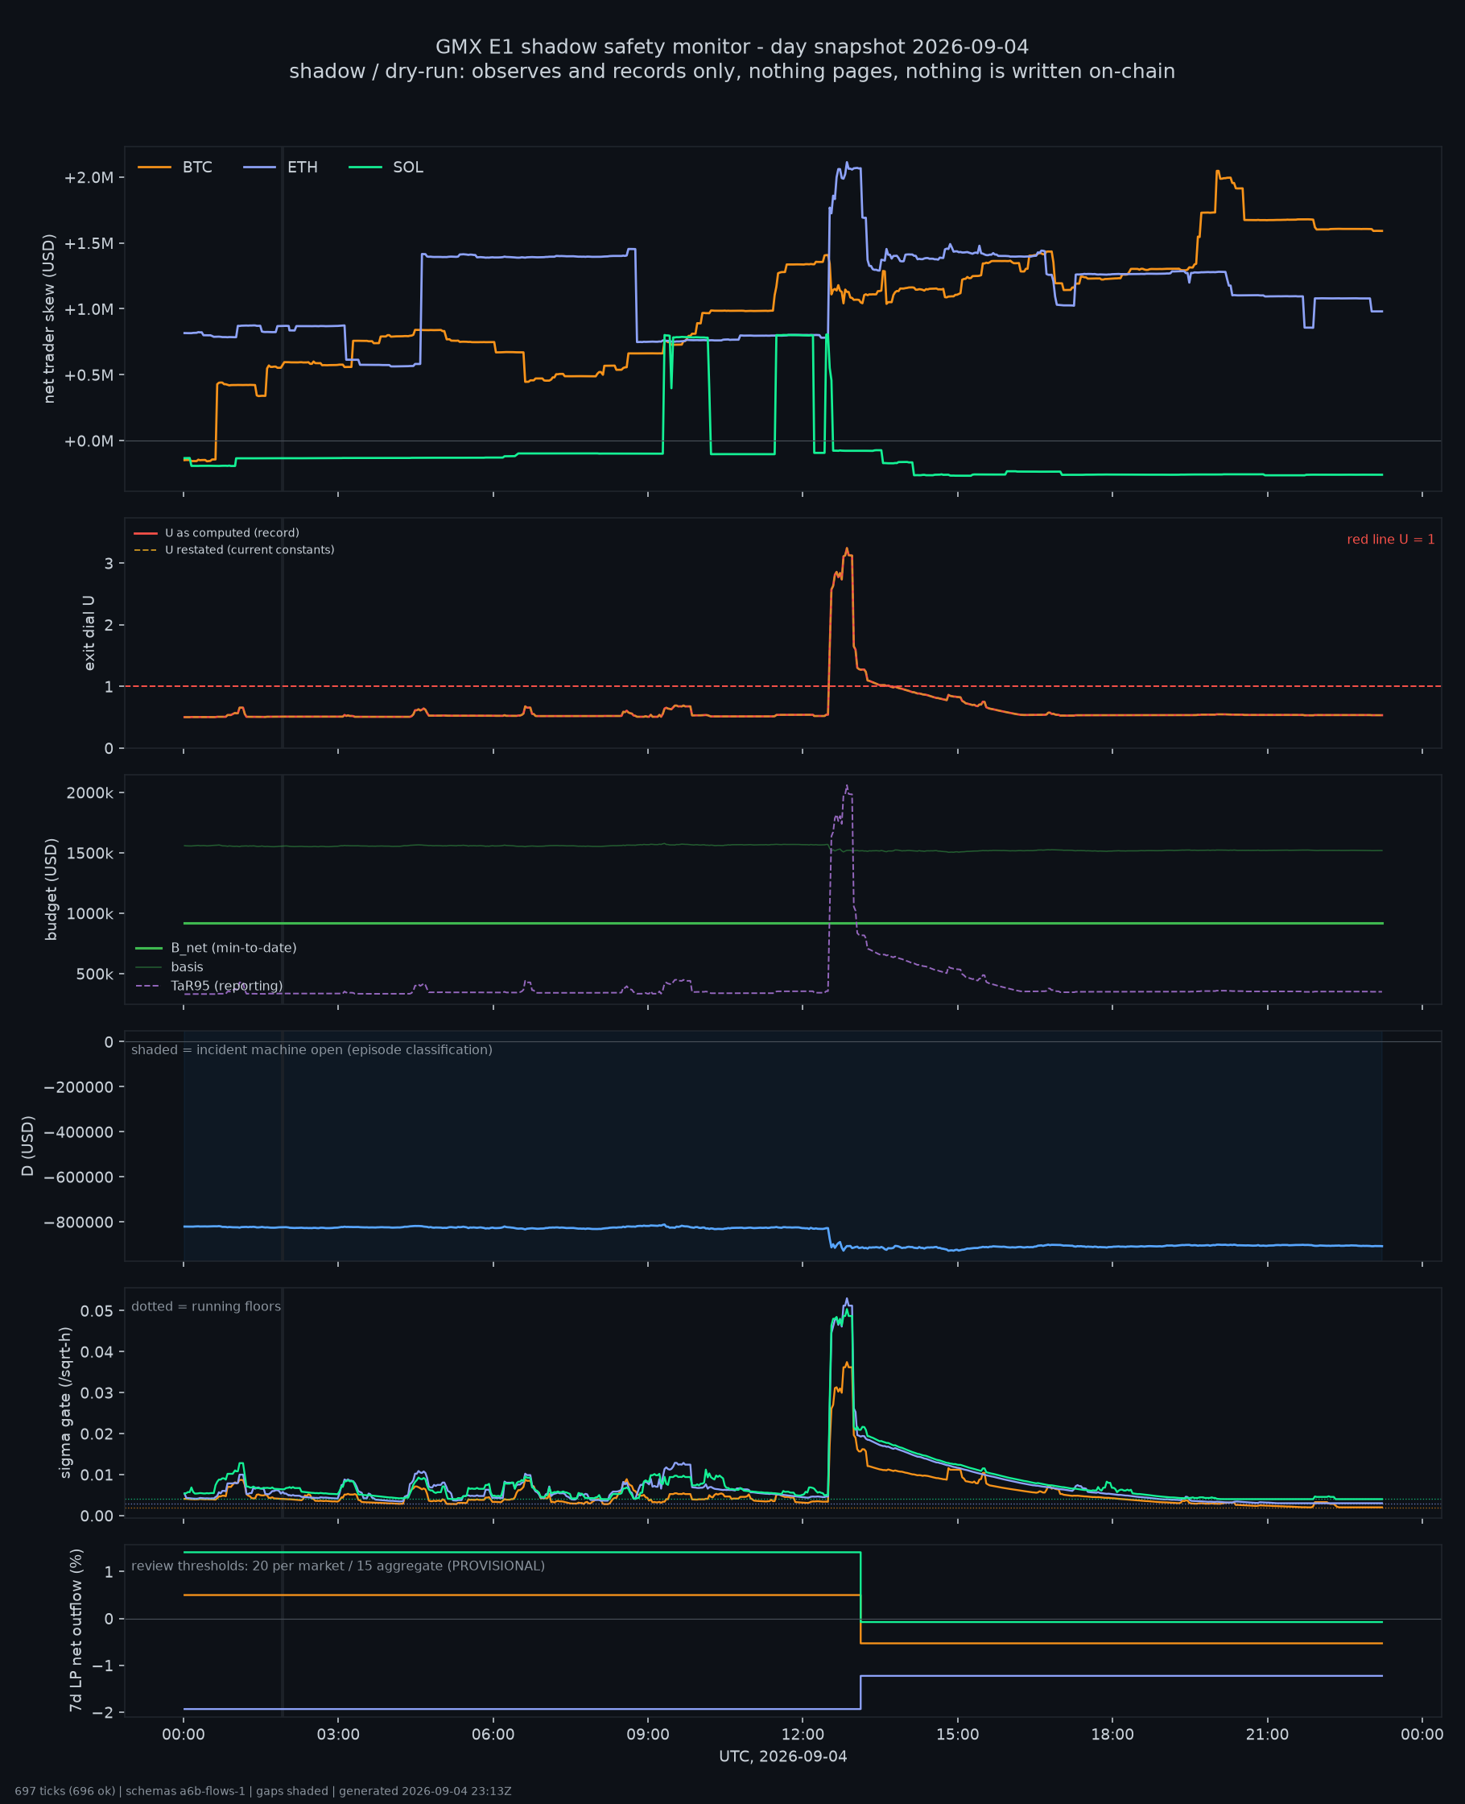Screen dimensions: 1465x1804
Task: Select the '500k' budget tick
Action: click(94, 974)
